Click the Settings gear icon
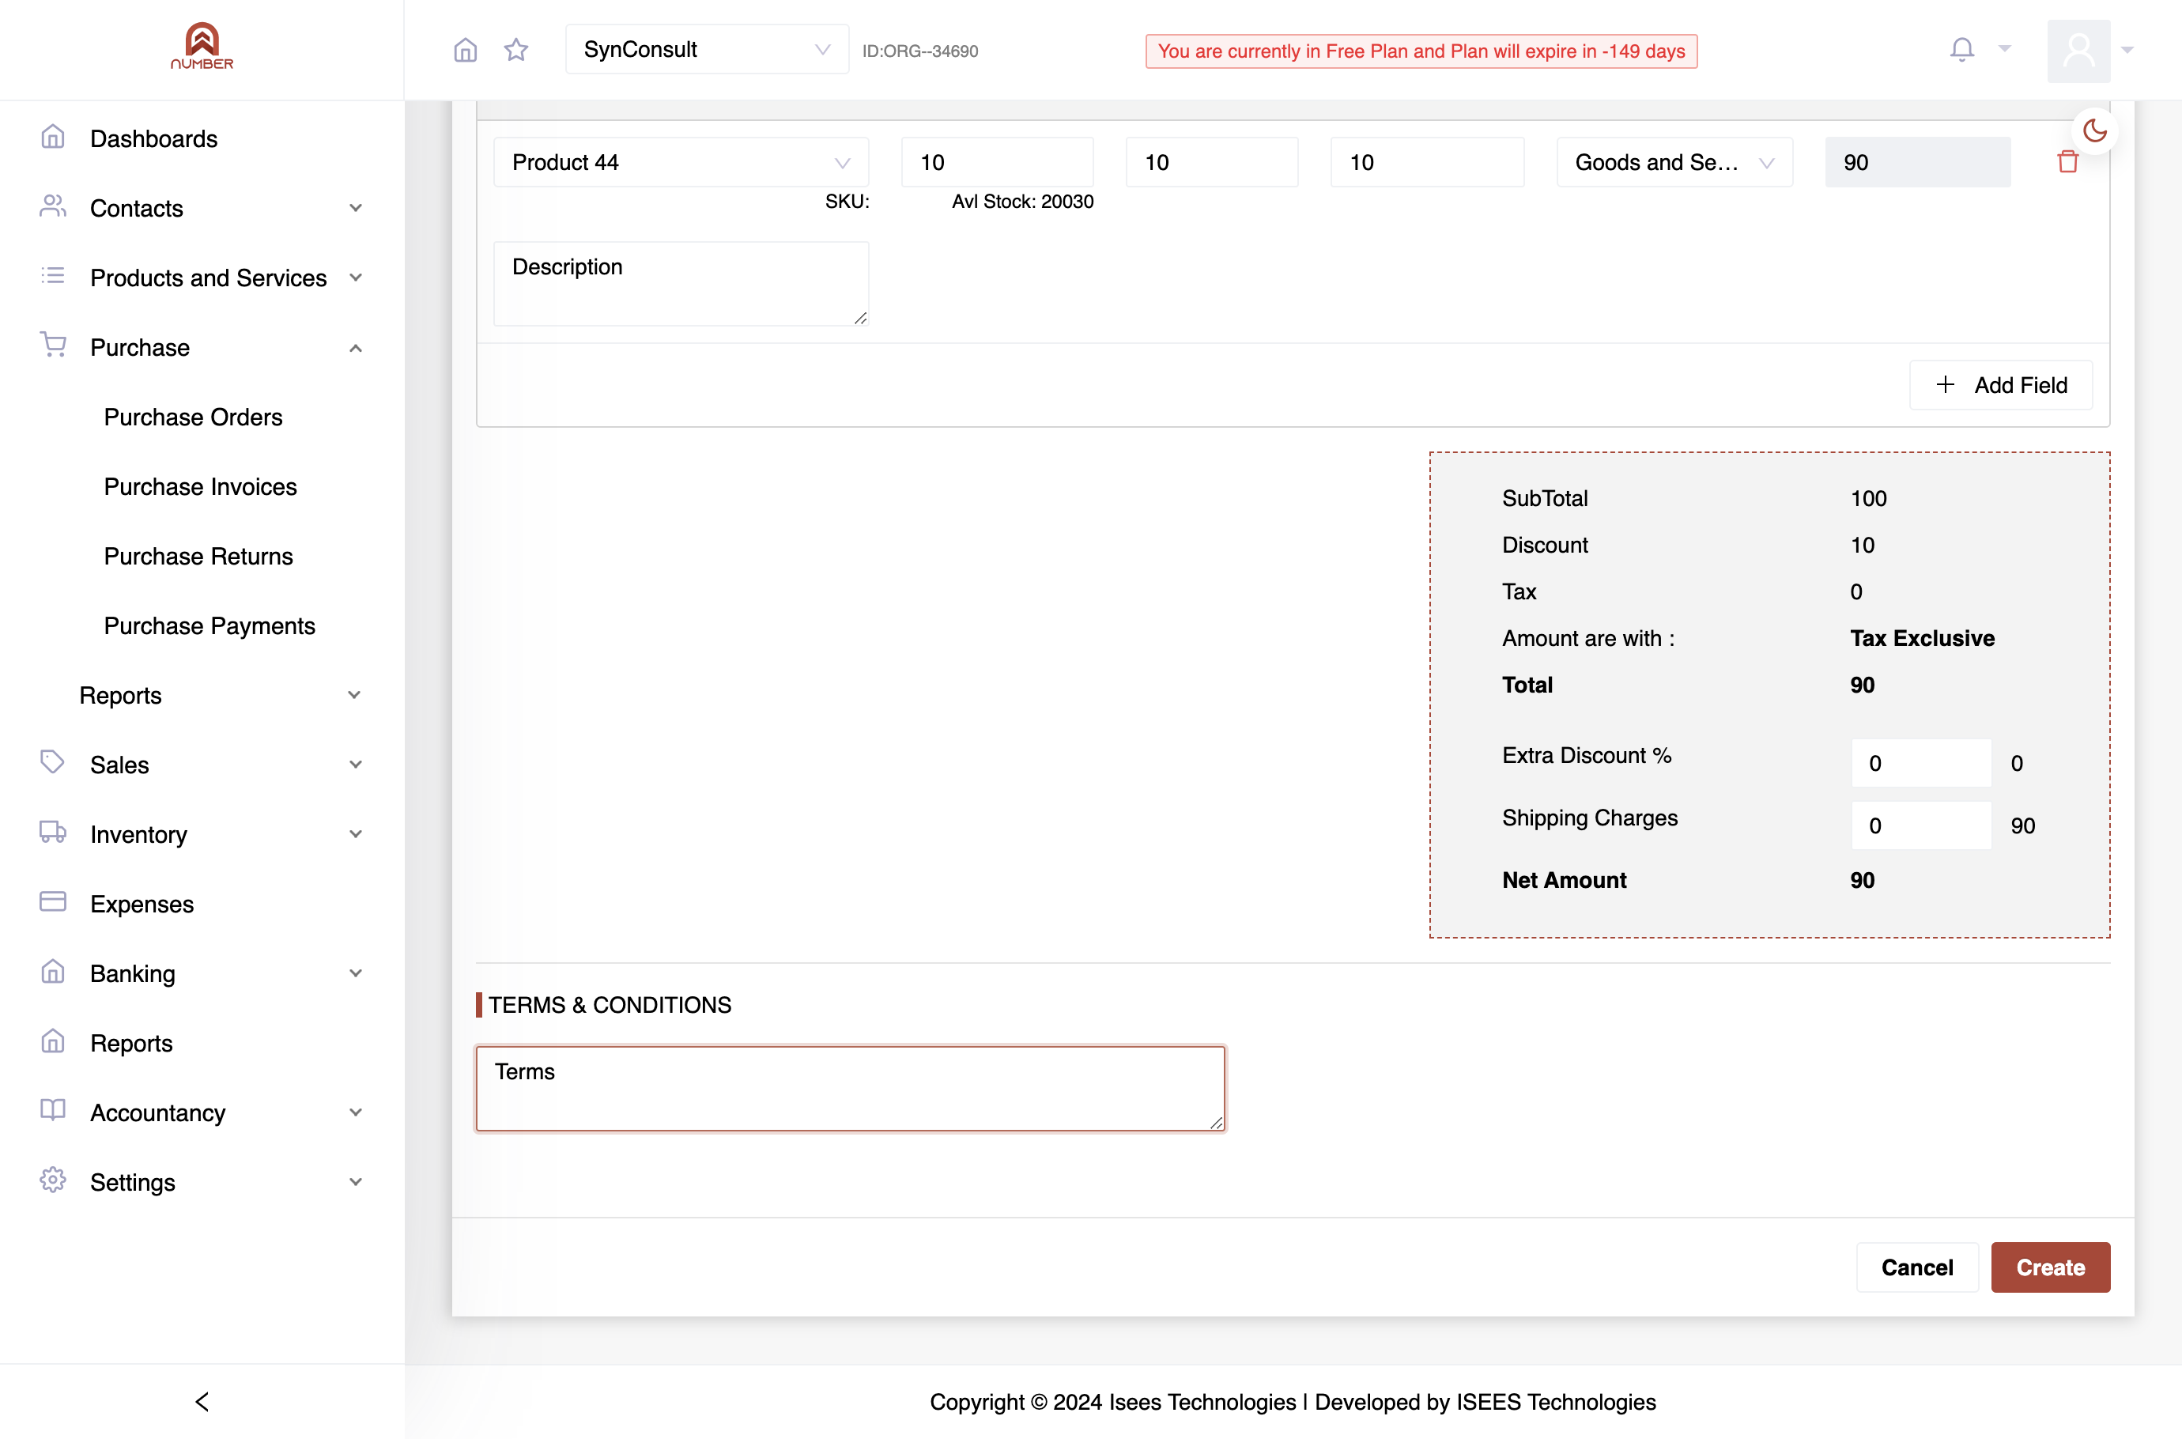The image size is (2182, 1439). (x=53, y=1180)
